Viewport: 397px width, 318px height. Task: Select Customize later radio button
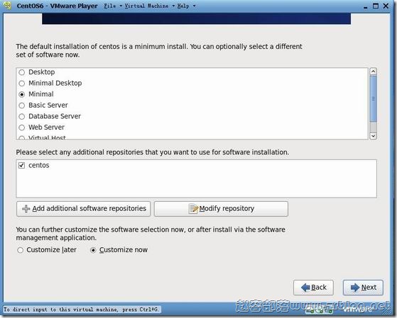tap(21, 250)
